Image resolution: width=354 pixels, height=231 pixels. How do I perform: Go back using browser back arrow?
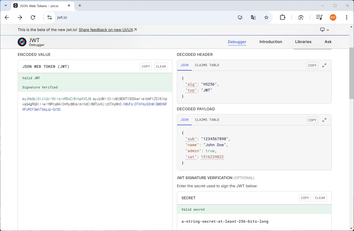tap(7, 17)
